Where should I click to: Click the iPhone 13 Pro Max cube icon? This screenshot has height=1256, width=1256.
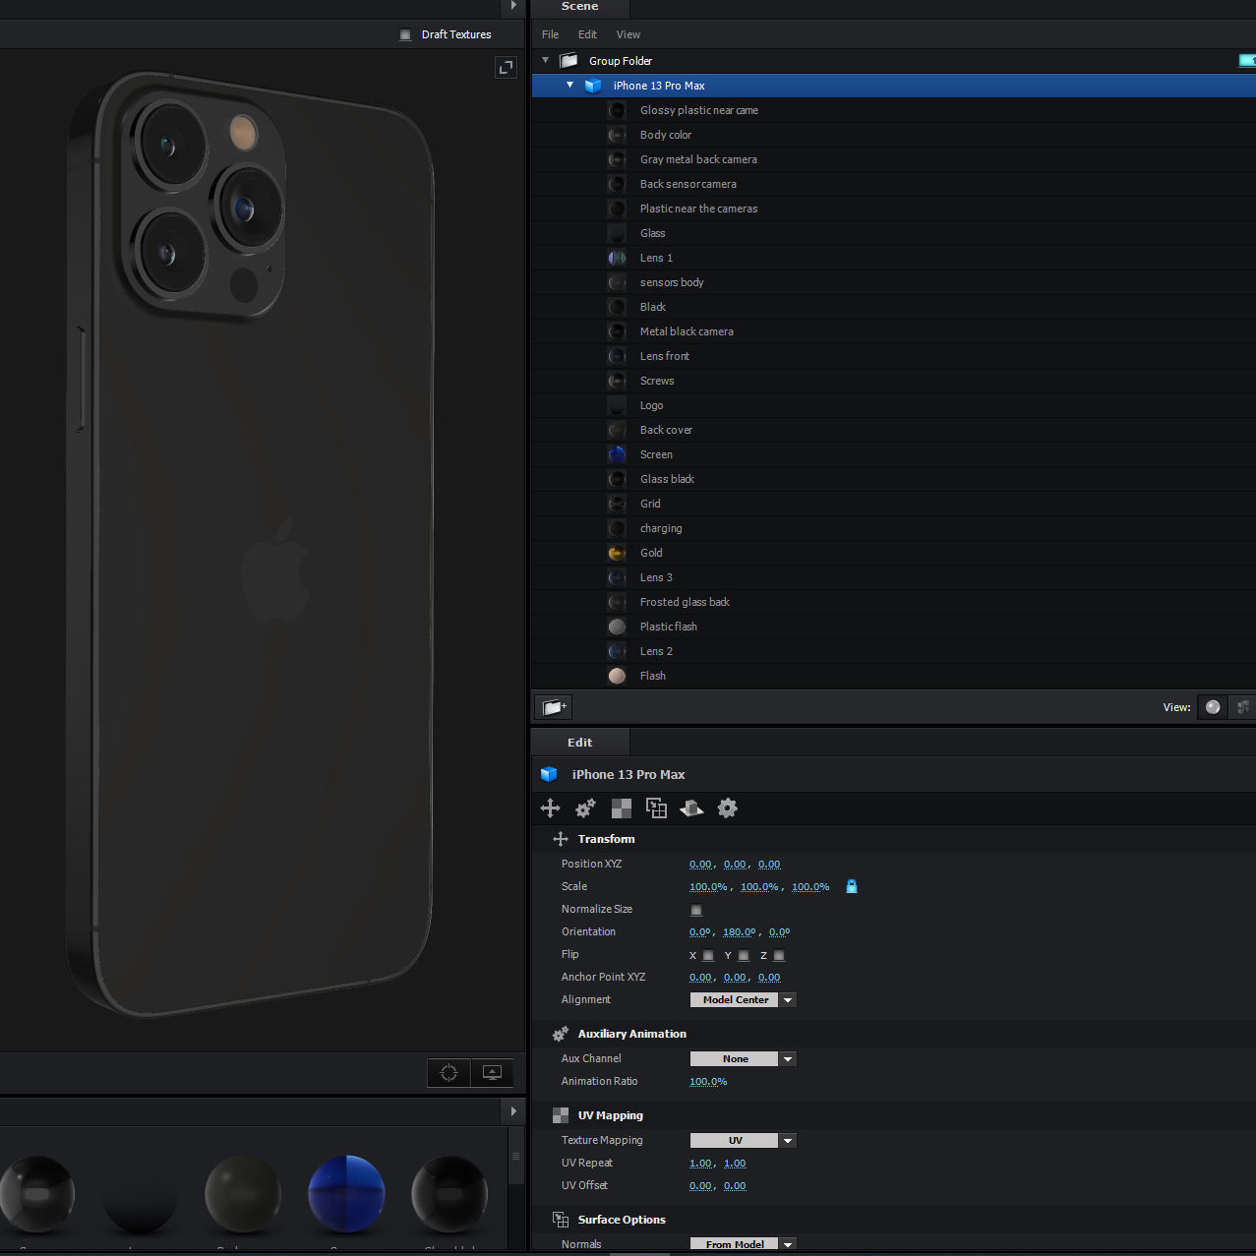click(593, 86)
